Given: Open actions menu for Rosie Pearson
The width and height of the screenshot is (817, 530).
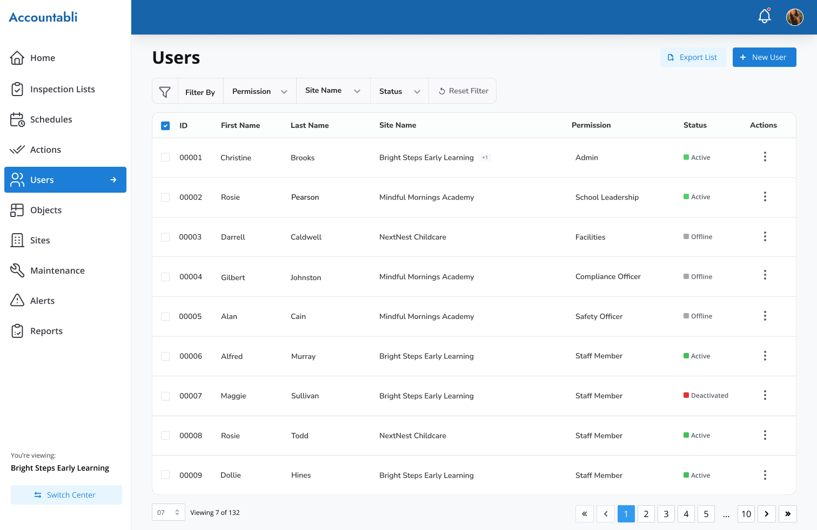Looking at the screenshot, I should coord(765,197).
